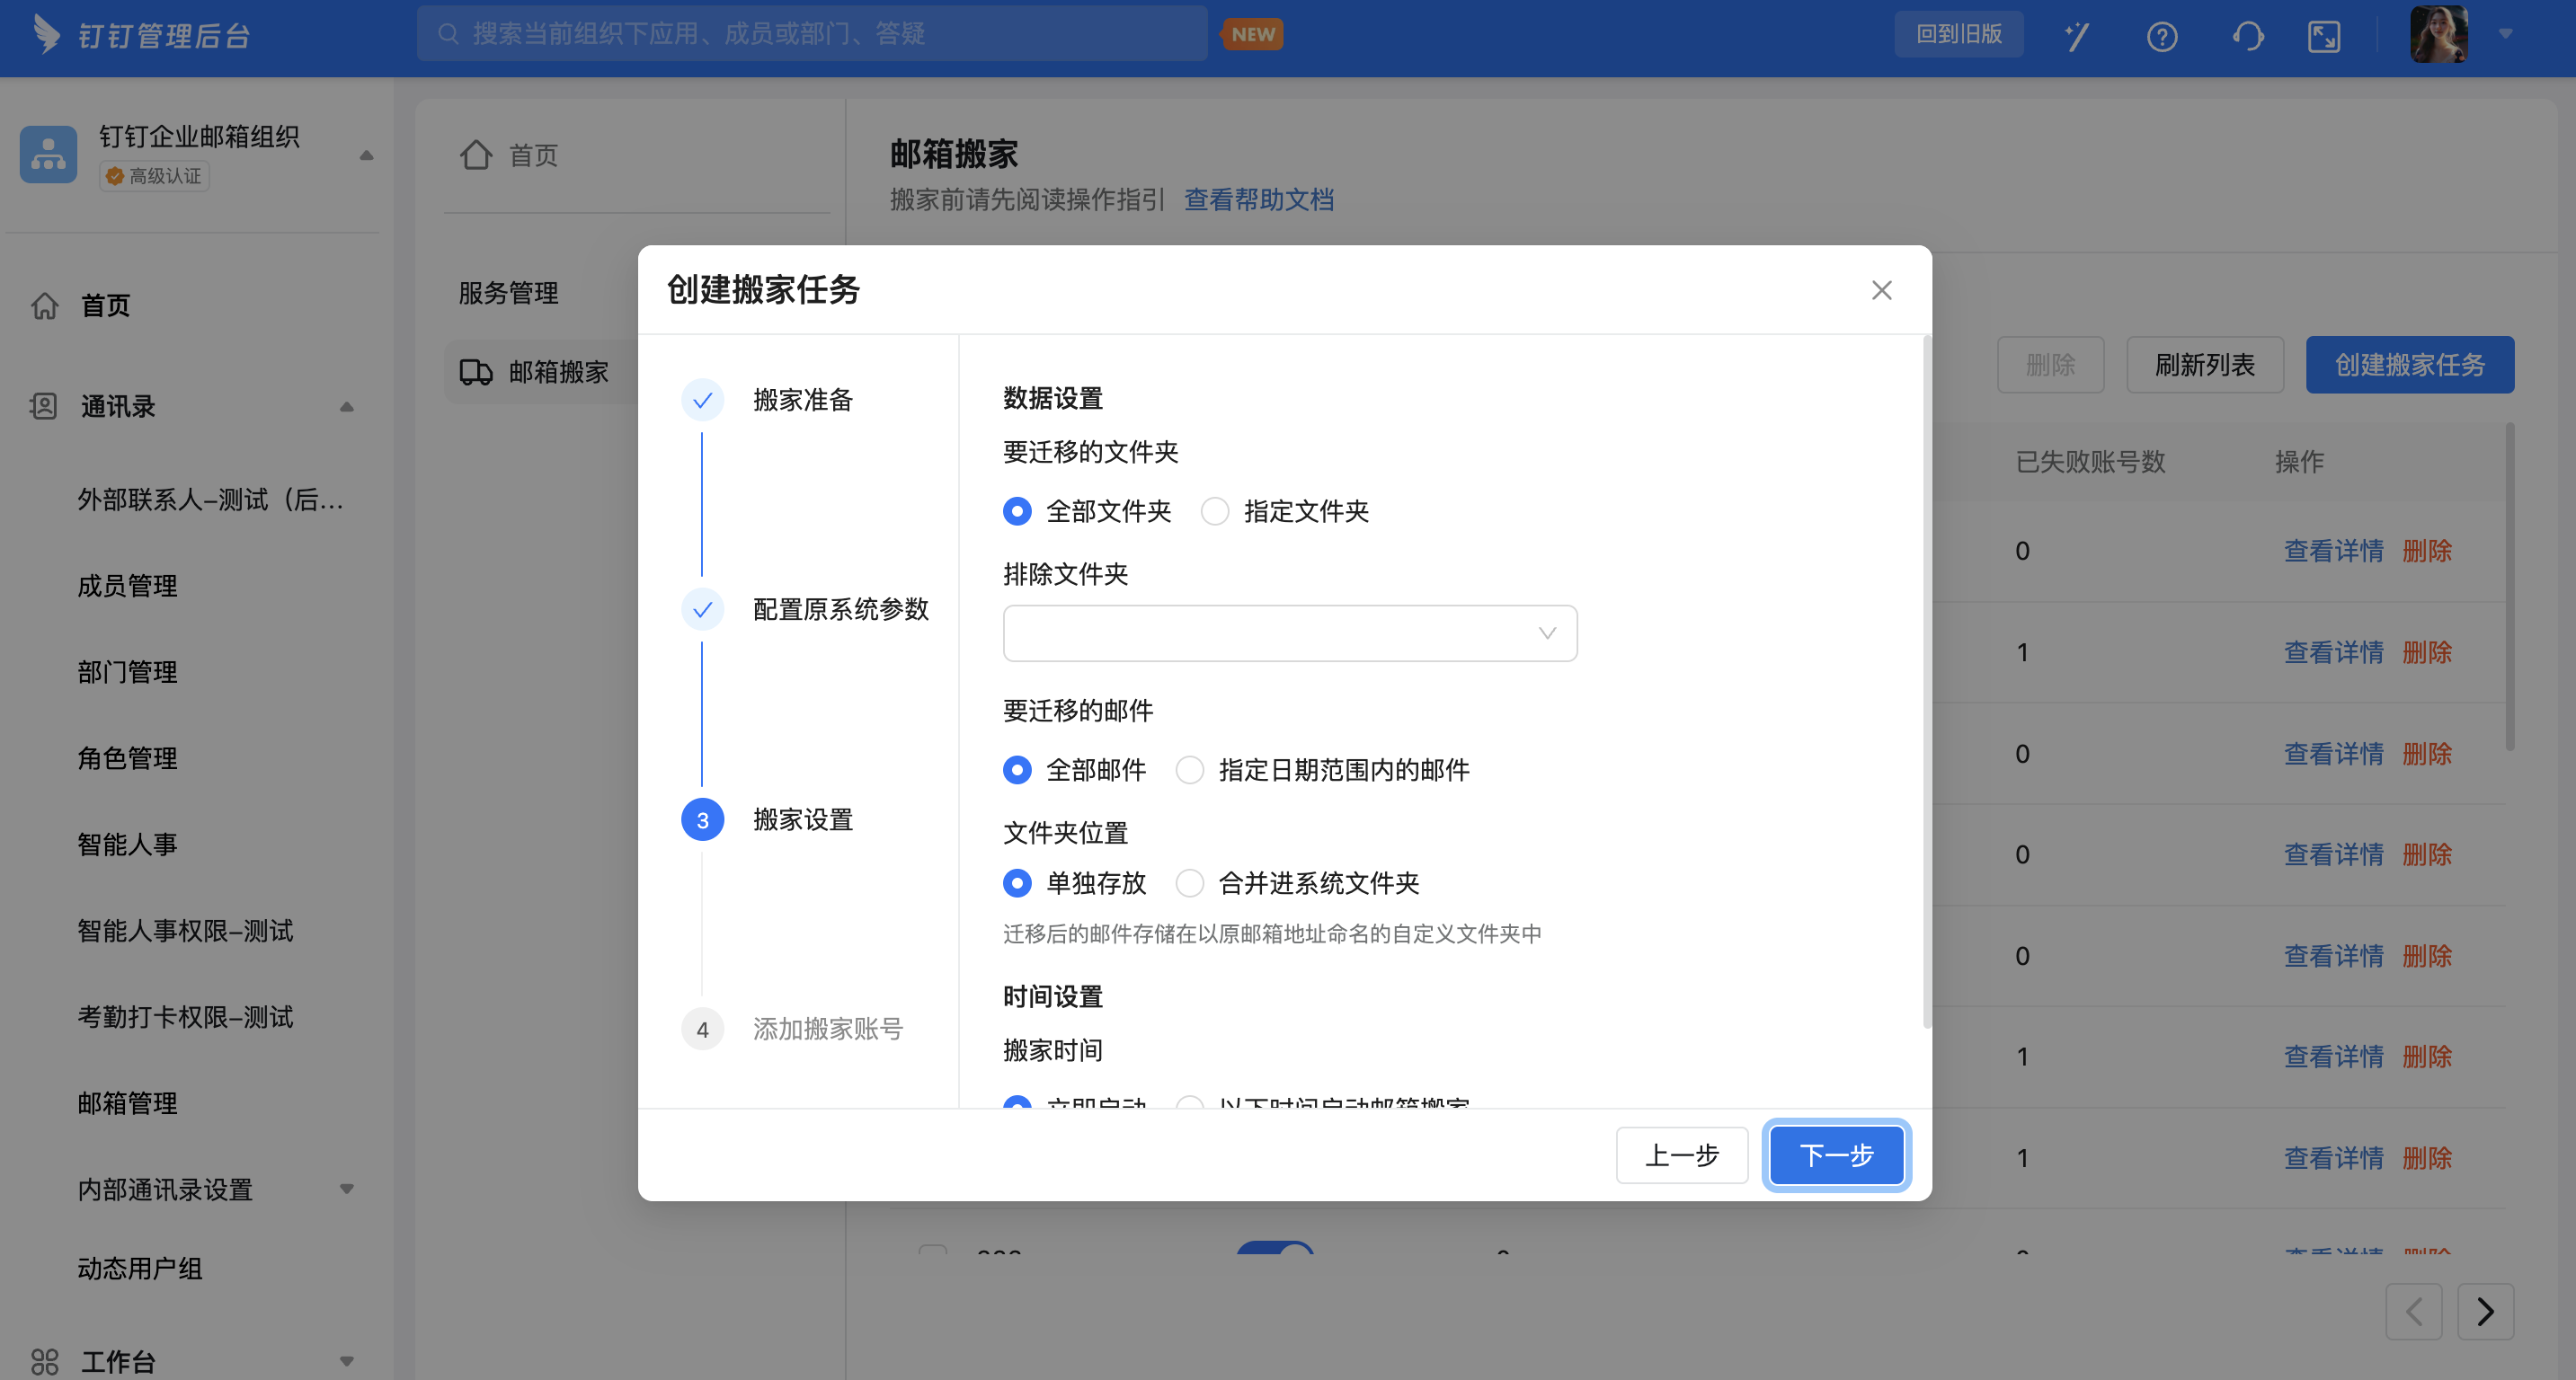Click the 刷新列表 button
The width and height of the screenshot is (2576, 1380).
(2205, 365)
